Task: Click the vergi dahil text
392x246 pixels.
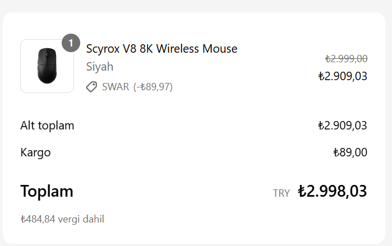Action: tap(81, 219)
